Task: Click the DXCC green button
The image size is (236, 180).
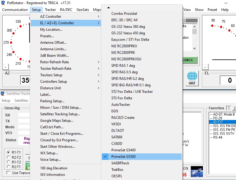Action: (x=190, y=60)
